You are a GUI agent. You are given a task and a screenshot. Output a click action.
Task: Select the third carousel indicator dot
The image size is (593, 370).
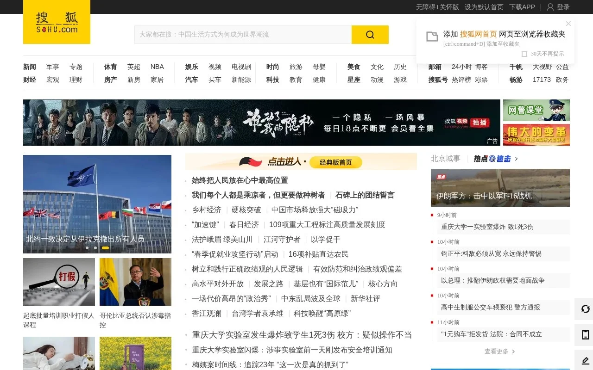point(105,248)
